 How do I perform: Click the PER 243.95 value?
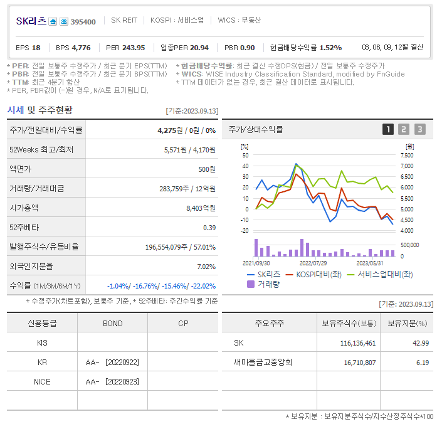(125, 48)
